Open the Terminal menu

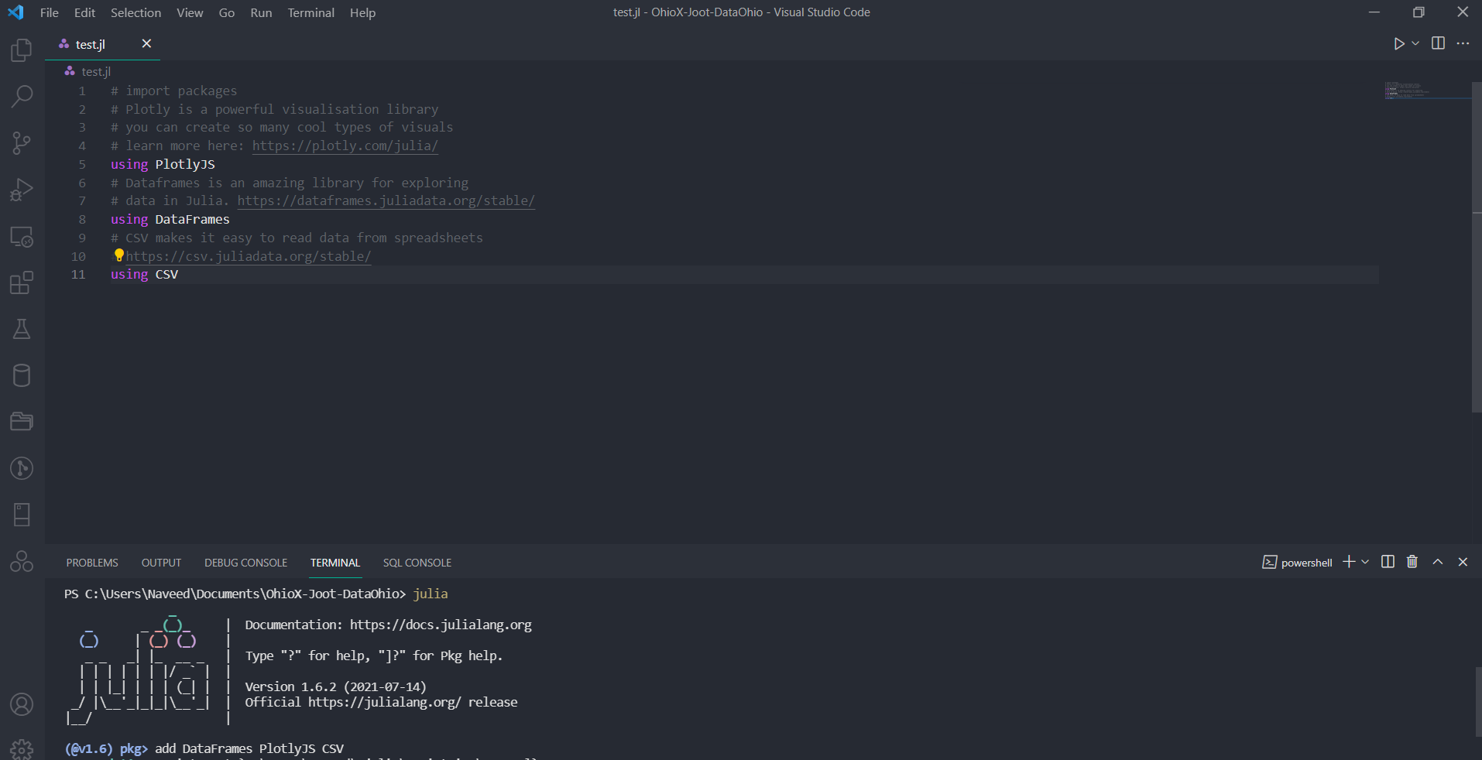point(310,12)
